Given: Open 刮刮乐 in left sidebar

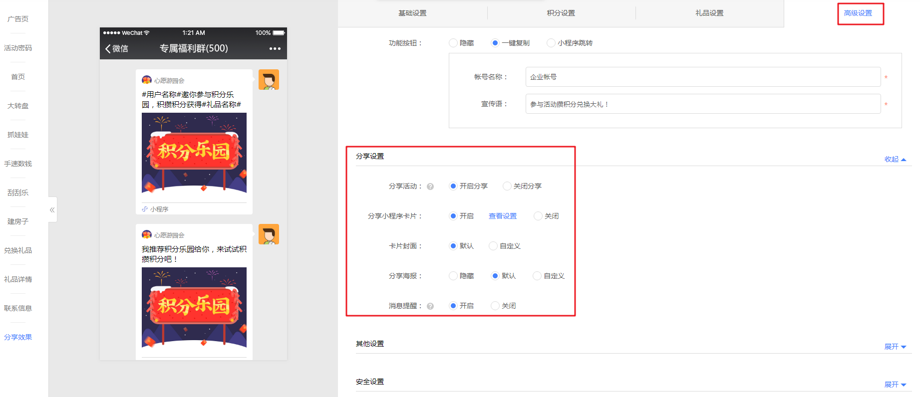Looking at the screenshot, I should click(18, 193).
